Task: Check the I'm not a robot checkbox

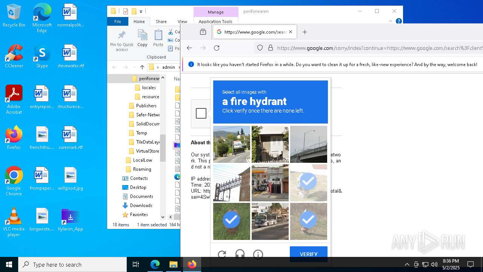Action: click(201, 113)
